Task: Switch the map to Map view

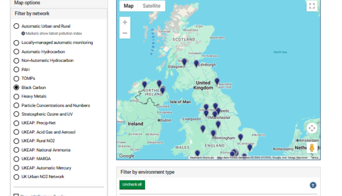Action: coord(129,6)
